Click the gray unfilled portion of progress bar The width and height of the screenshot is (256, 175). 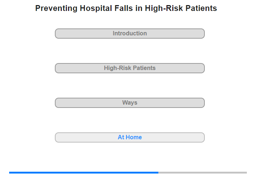coord(203,172)
